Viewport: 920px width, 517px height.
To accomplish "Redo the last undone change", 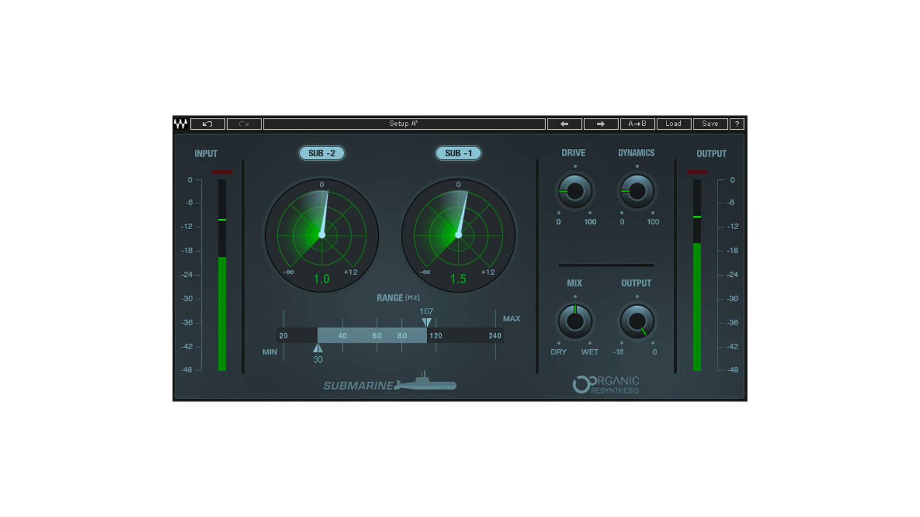I will [244, 124].
